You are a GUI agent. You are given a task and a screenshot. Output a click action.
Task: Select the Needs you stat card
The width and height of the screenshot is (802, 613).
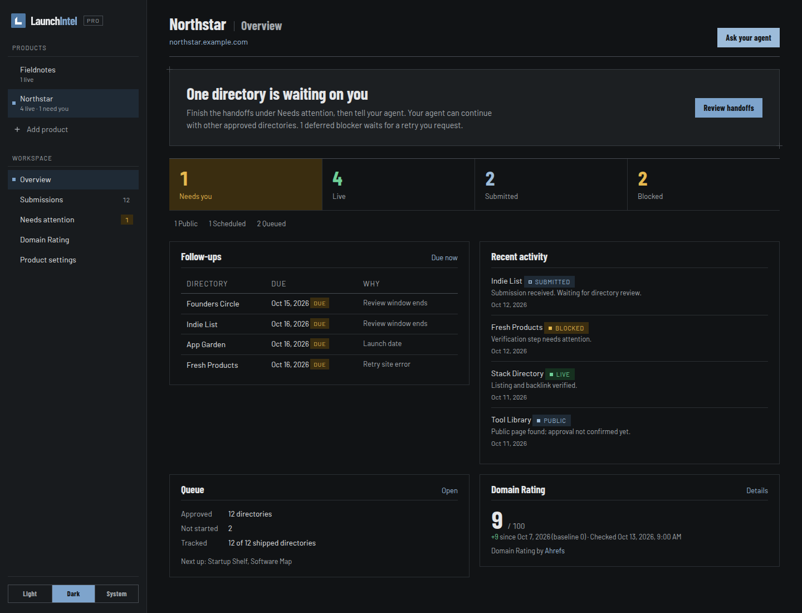246,184
